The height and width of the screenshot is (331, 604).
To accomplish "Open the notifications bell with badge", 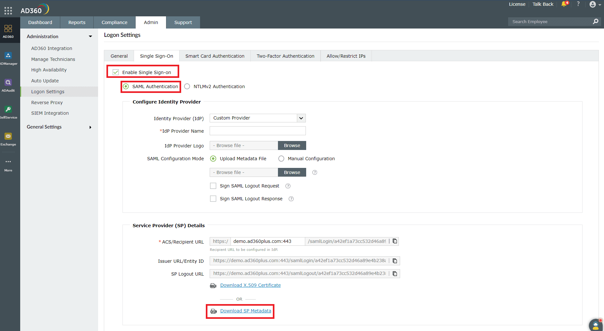I will tap(564, 4).
